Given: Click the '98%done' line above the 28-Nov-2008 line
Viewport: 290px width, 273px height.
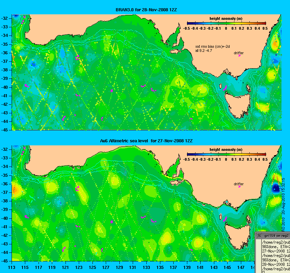Looking at the screenshot, I should 276,260.
